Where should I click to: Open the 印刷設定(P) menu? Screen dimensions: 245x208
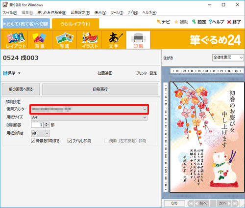[80, 13]
